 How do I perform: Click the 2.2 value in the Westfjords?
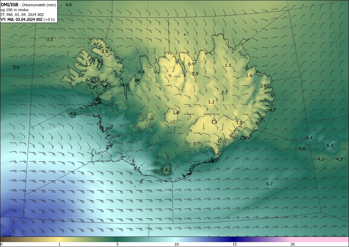click(x=88, y=64)
